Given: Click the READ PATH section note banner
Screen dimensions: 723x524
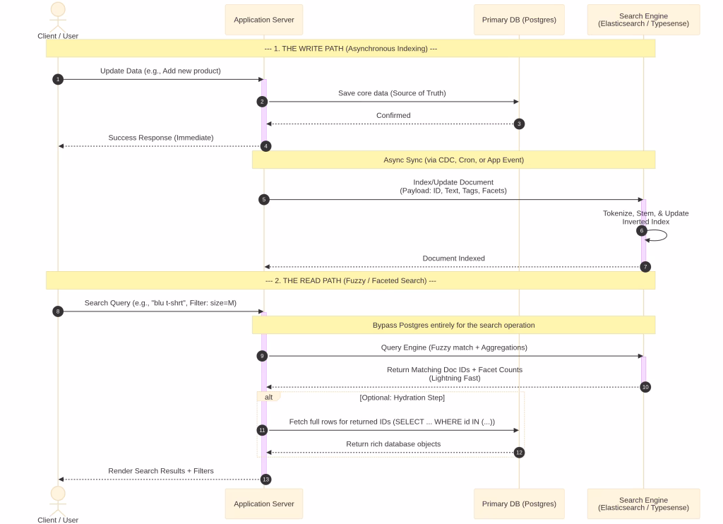Looking at the screenshot, I should 350,280.
